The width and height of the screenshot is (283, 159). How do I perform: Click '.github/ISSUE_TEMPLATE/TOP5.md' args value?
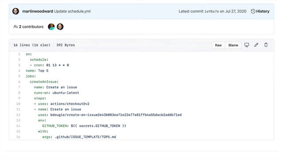click(x=85, y=137)
